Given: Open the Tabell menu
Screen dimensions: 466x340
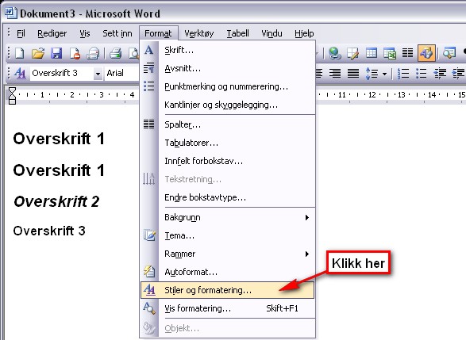Looking at the screenshot, I should point(237,33).
